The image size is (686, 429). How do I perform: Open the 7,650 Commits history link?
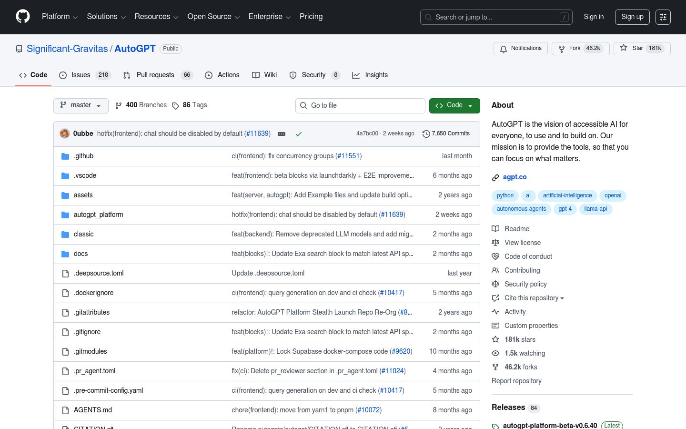point(446,134)
